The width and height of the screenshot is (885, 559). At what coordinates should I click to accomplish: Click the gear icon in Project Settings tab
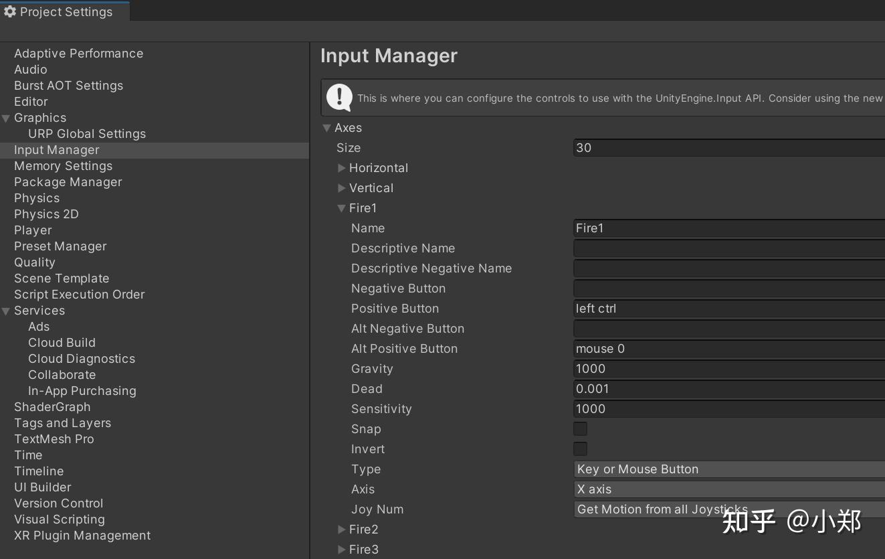click(10, 11)
